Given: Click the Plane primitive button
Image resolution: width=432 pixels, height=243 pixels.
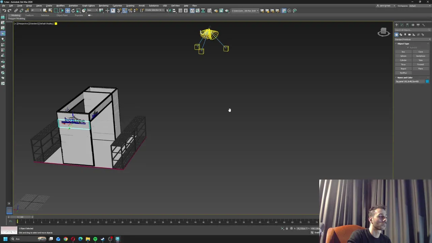Looking at the screenshot, I should (421, 69).
